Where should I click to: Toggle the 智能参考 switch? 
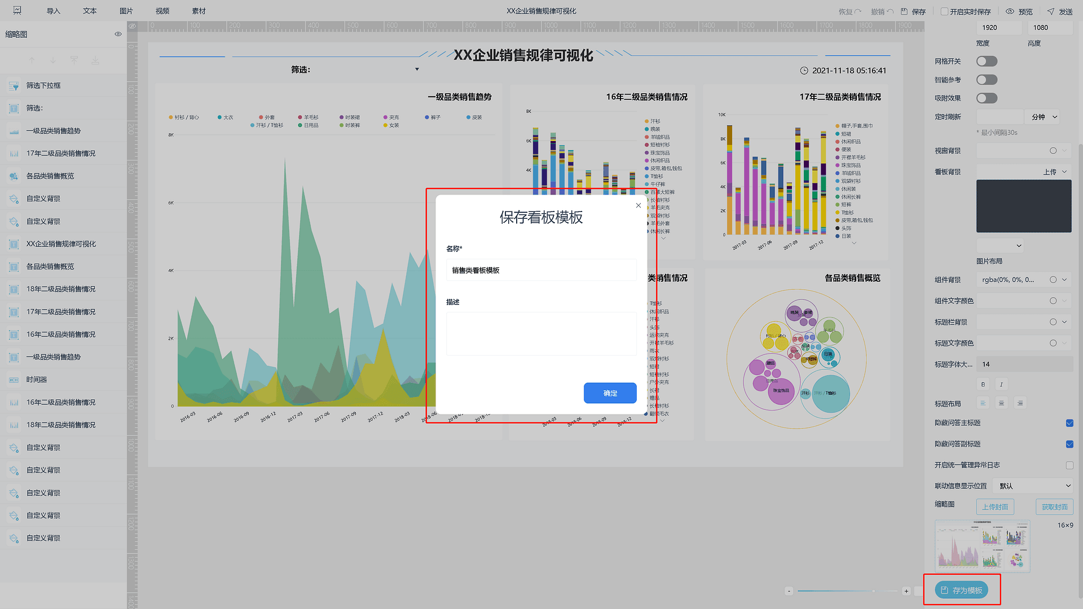(x=987, y=80)
